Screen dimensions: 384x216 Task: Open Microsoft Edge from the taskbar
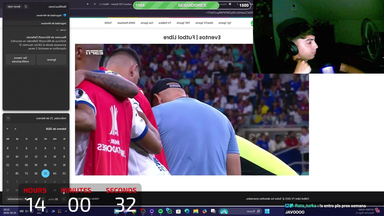click(x=187, y=211)
